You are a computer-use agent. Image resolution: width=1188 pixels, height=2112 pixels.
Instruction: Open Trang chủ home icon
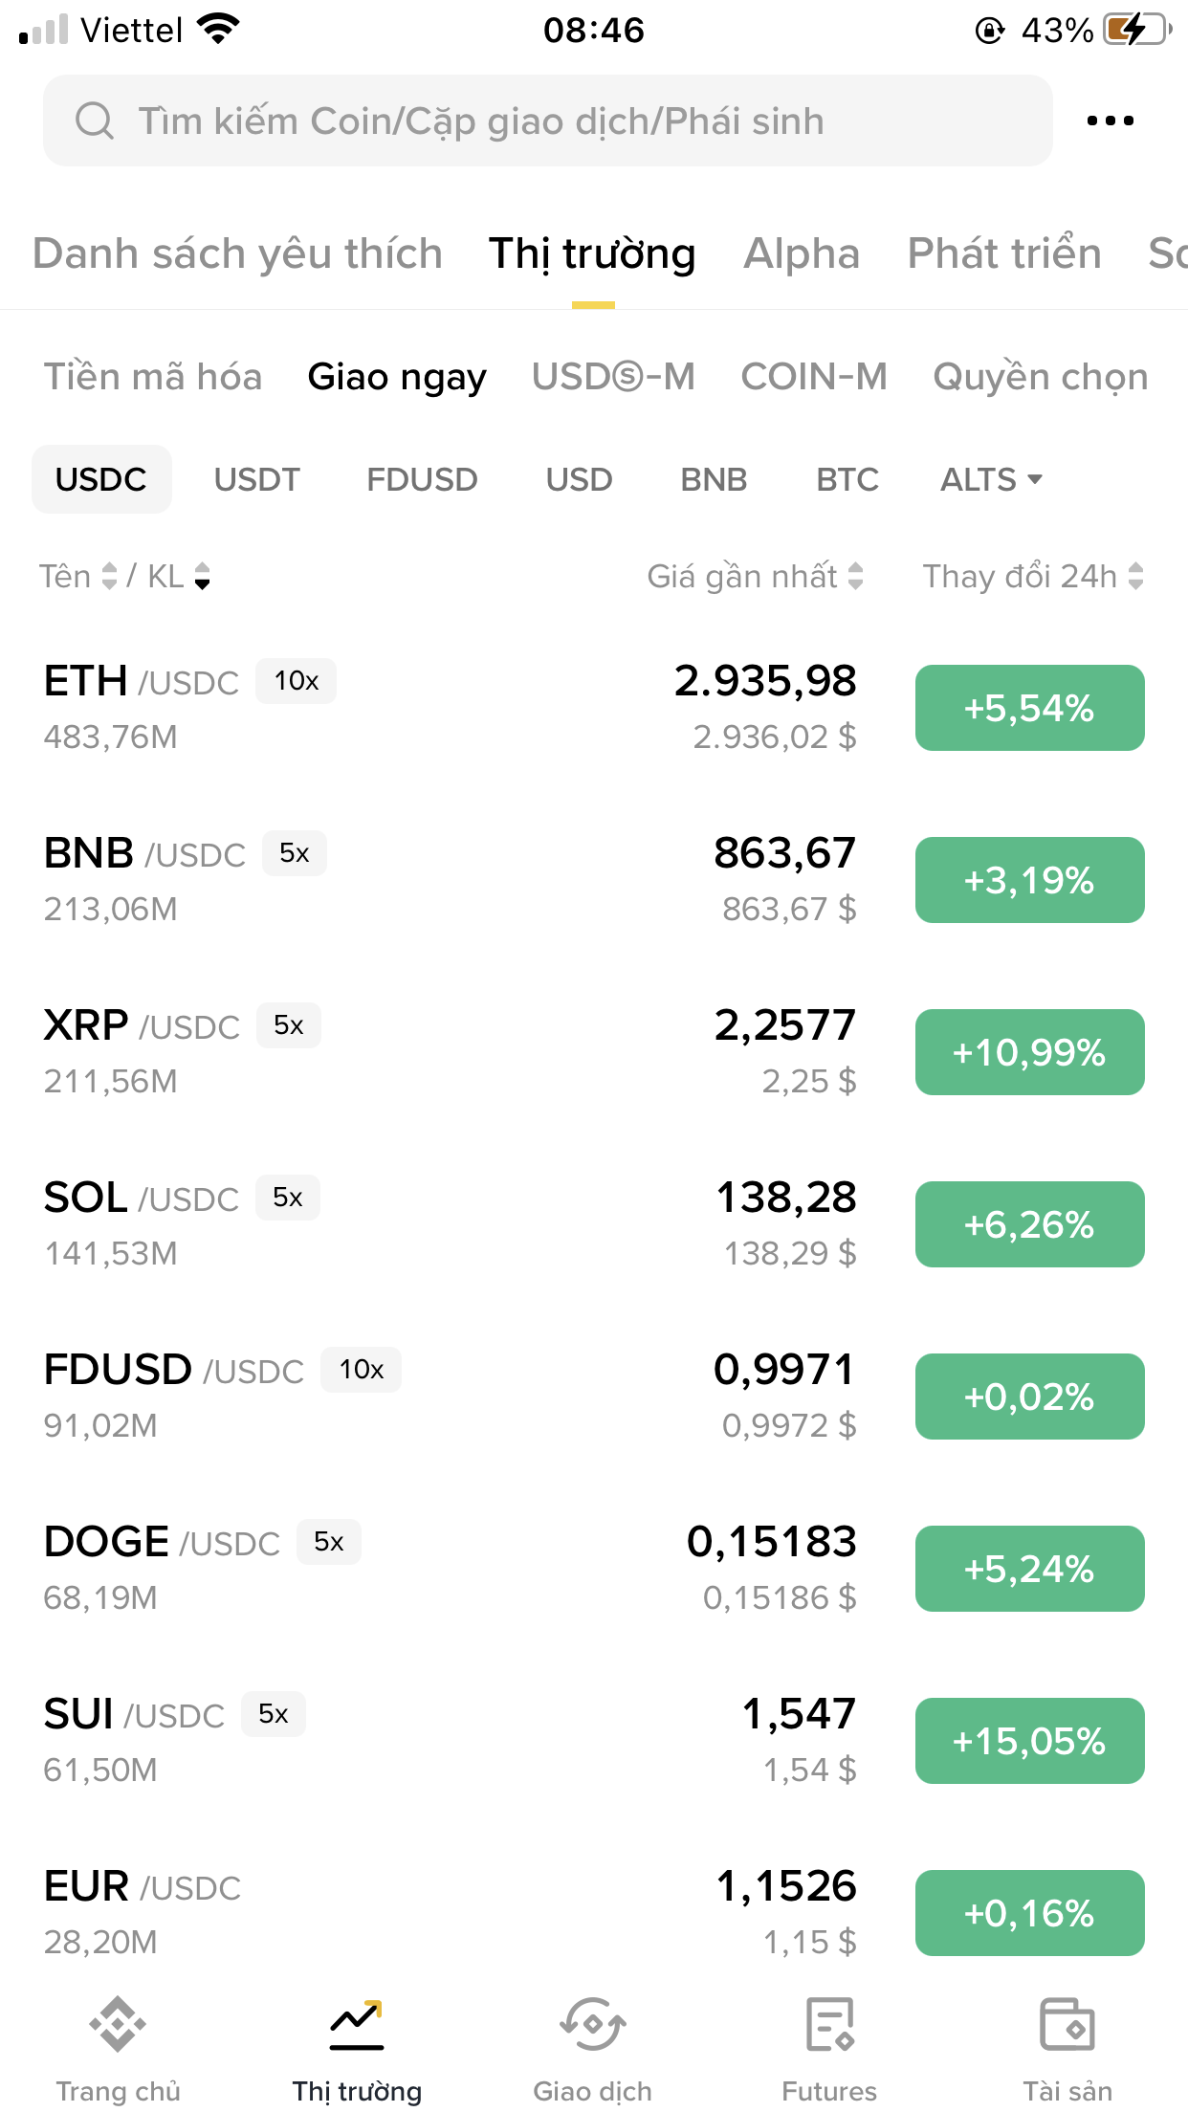[x=118, y=2024]
